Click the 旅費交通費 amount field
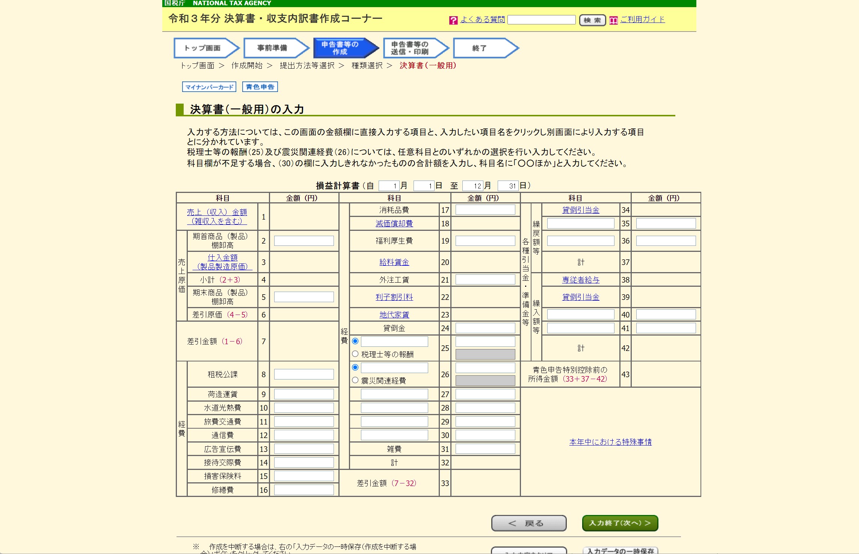The height and width of the screenshot is (554, 859). pos(304,422)
